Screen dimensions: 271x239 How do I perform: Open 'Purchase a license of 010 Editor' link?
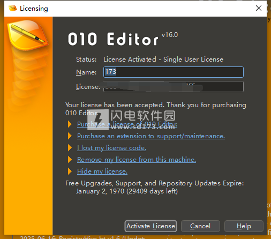[x=127, y=124]
